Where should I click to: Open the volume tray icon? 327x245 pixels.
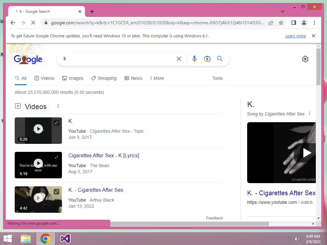pyautogui.click(x=297, y=239)
